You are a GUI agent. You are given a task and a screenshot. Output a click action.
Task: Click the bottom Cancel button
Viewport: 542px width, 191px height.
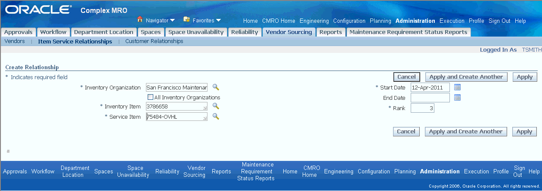[406, 132]
